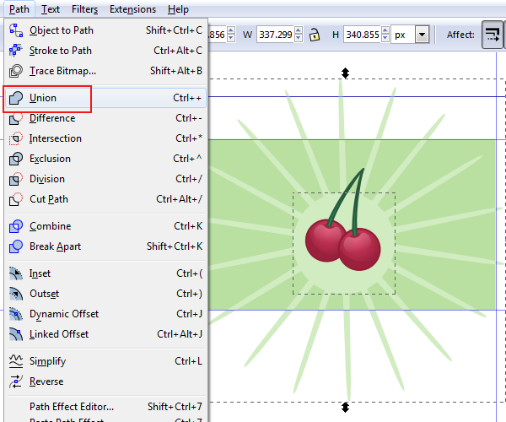The image size is (506, 422).
Task: Select Union menu entry label
Action: 43,98
